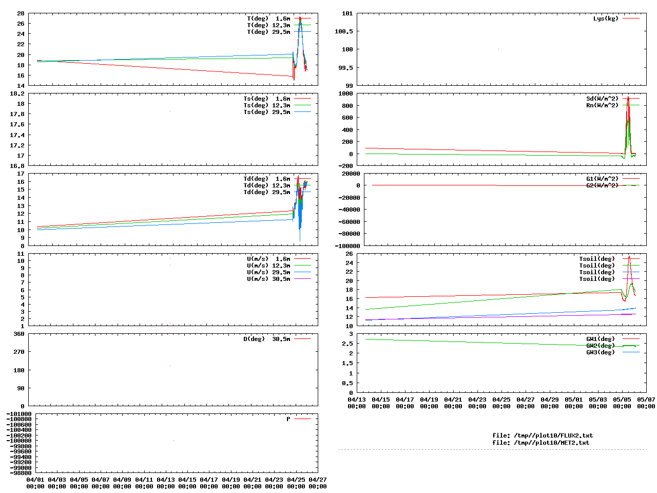657x493 pixels.
Task: Select the Ts(deg) 1.6m legend entry
Action: pyautogui.click(x=267, y=99)
